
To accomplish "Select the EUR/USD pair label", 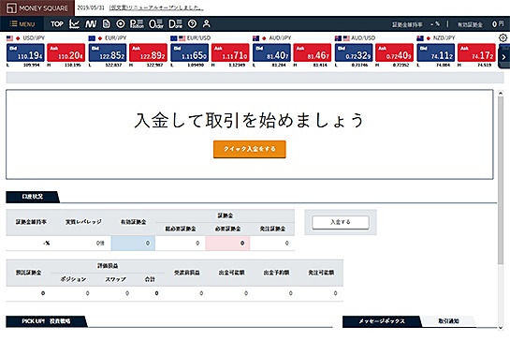I will coord(198,38).
